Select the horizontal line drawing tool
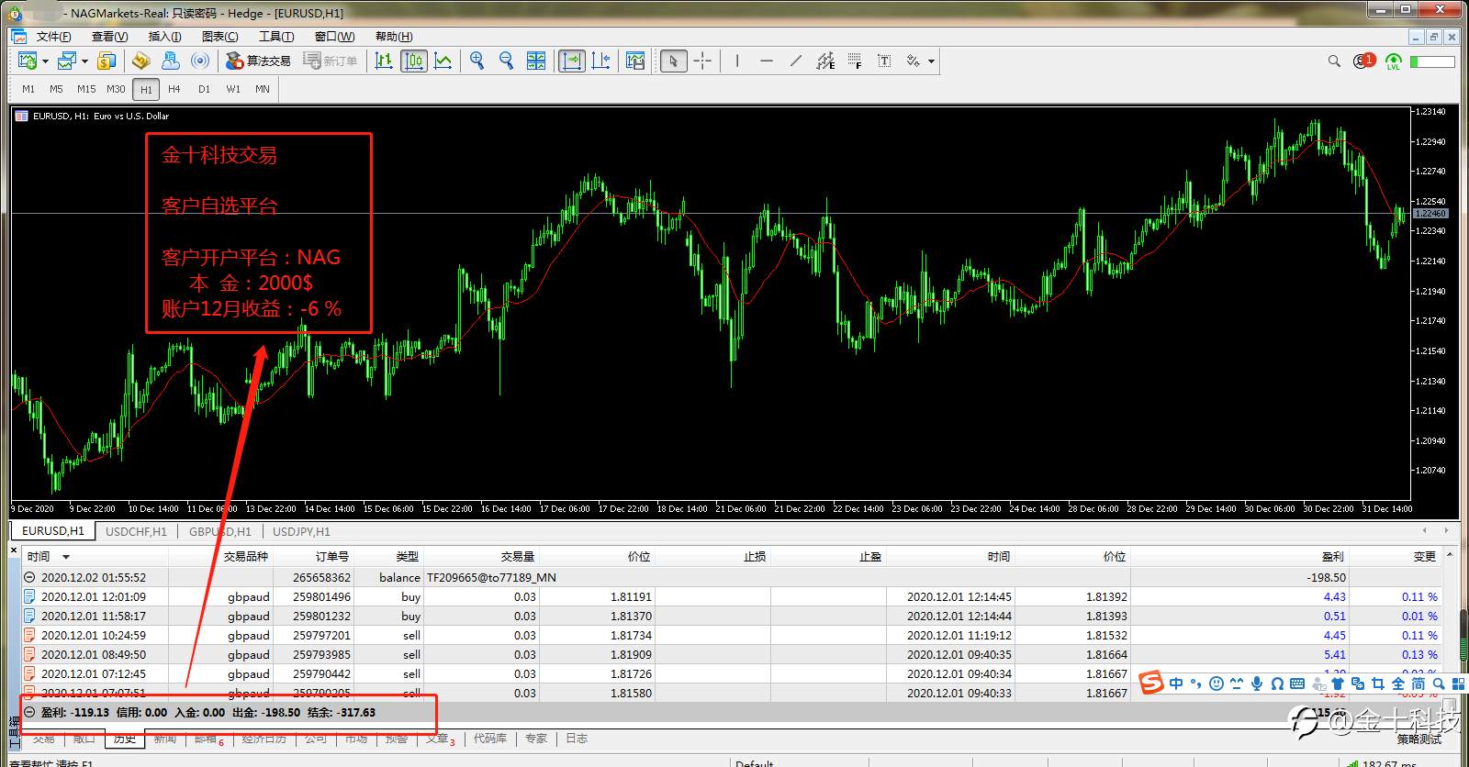The image size is (1469, 767). pos(767,61)
